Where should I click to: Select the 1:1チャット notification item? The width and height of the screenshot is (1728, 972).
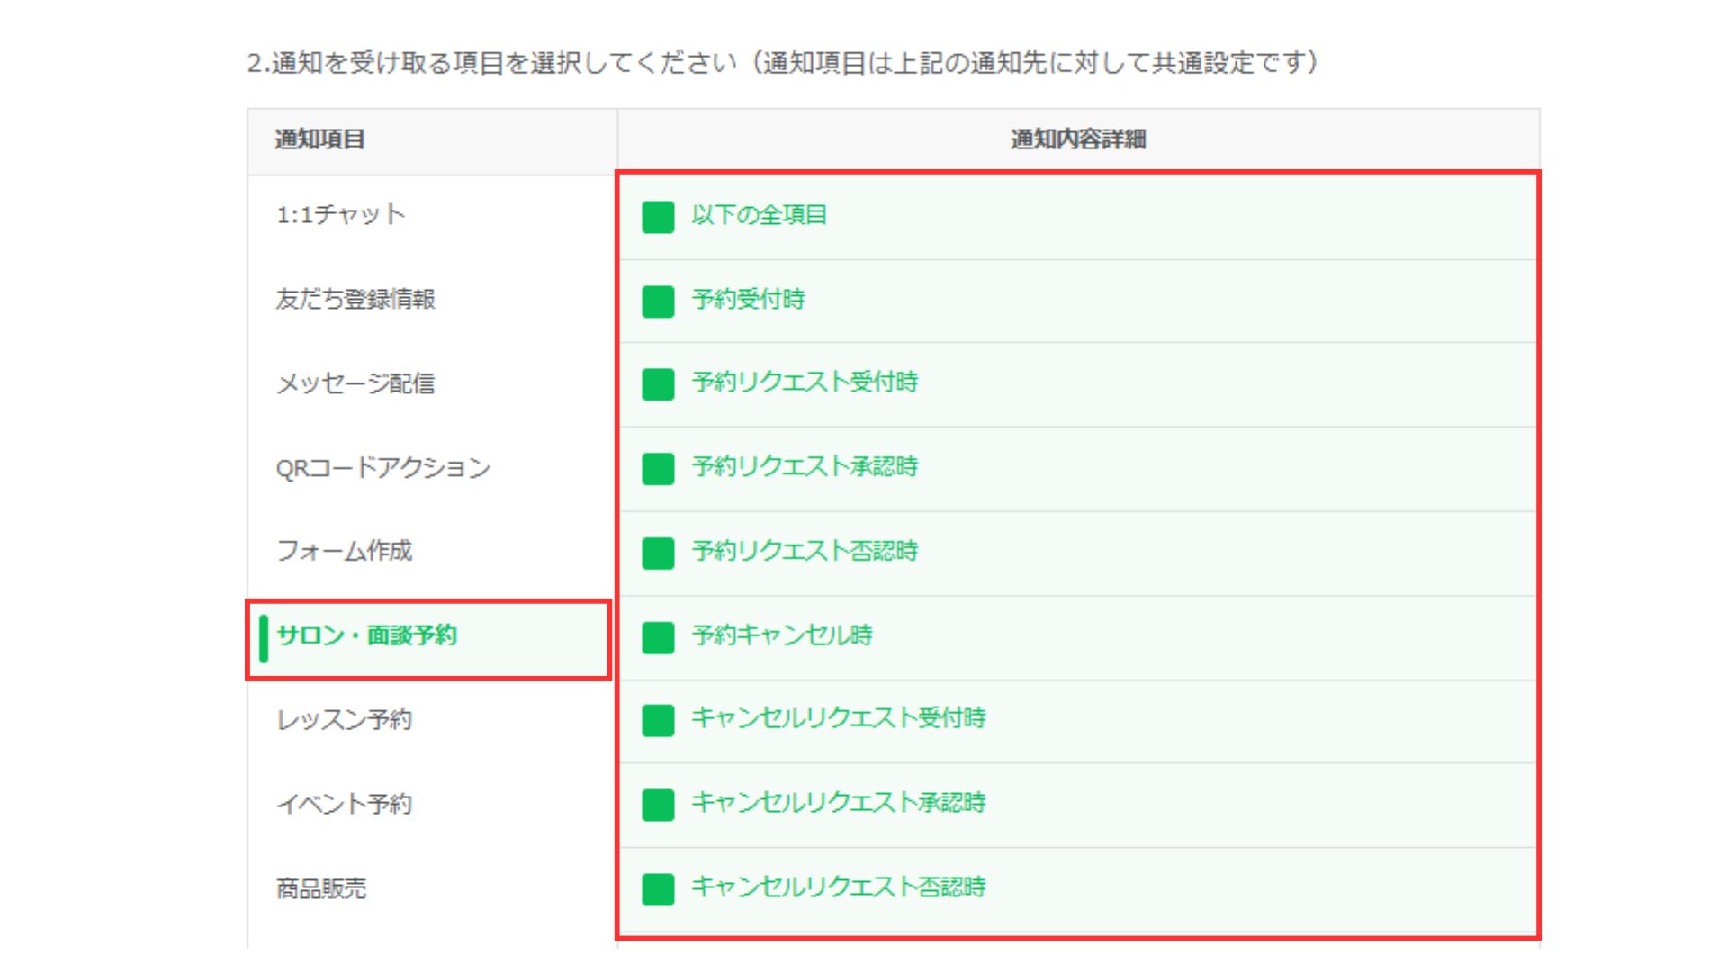click(x=340, y=214)
